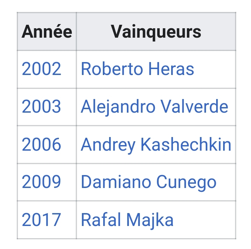Click the Vainqueurs column header

[156, 32]
